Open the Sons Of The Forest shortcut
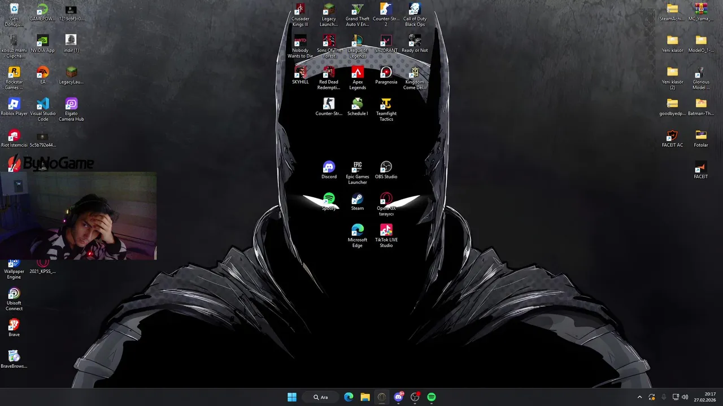The width and height of the screenshot is (723, 406). click(x=329, y=46)
